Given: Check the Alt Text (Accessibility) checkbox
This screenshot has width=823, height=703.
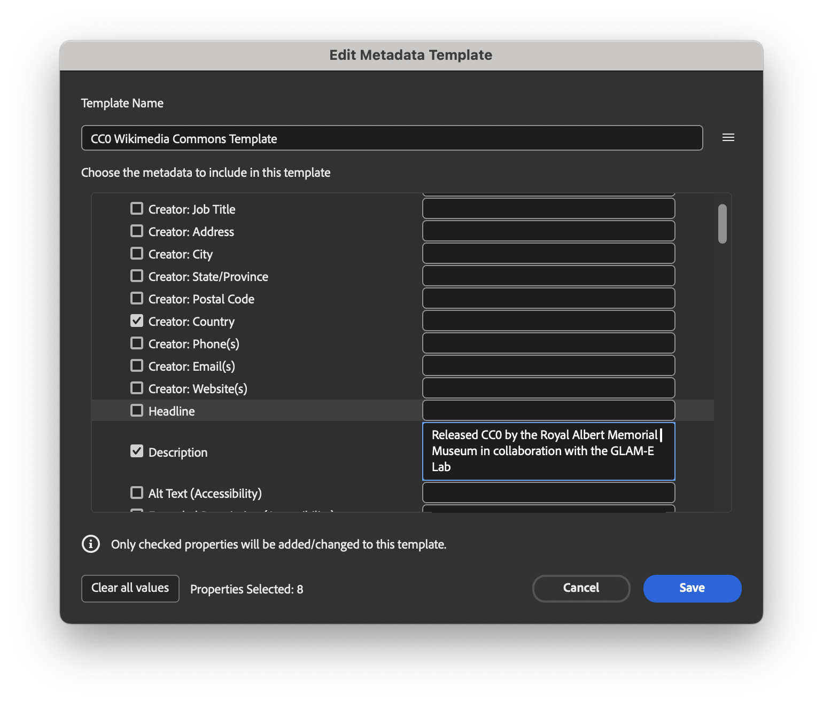Looking at the screenshot, I should pyautogui.click(x=137, y=493).
